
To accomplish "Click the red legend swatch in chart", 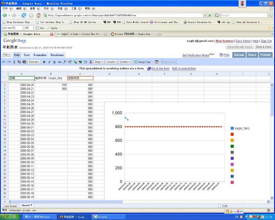I will [232, 134].
